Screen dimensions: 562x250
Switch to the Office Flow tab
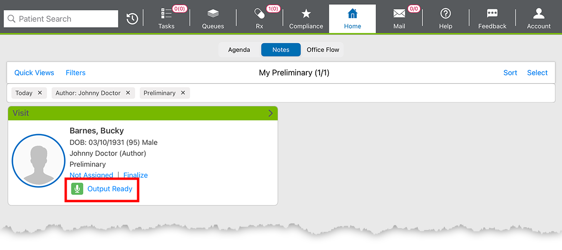pos(323,50)
